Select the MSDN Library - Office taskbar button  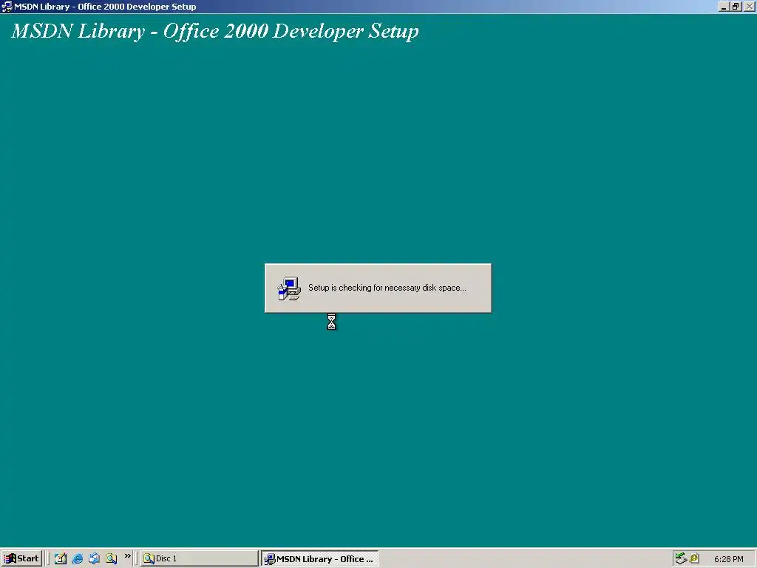click(x=320, y=559)
